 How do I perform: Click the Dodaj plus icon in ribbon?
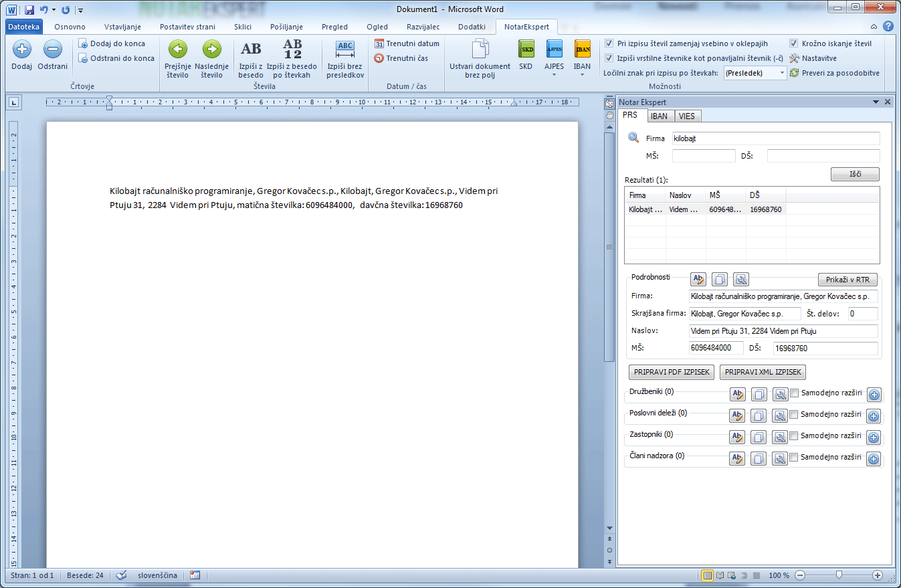21,49
